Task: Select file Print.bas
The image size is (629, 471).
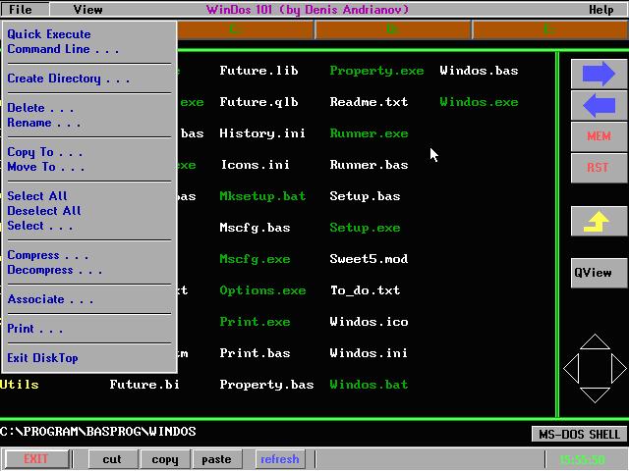Action: 255,353
